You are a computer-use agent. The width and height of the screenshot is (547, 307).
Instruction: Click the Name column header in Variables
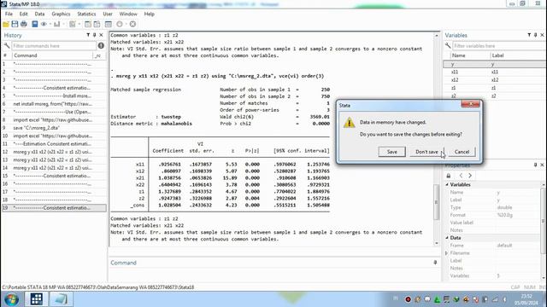[x=469, y=55]
